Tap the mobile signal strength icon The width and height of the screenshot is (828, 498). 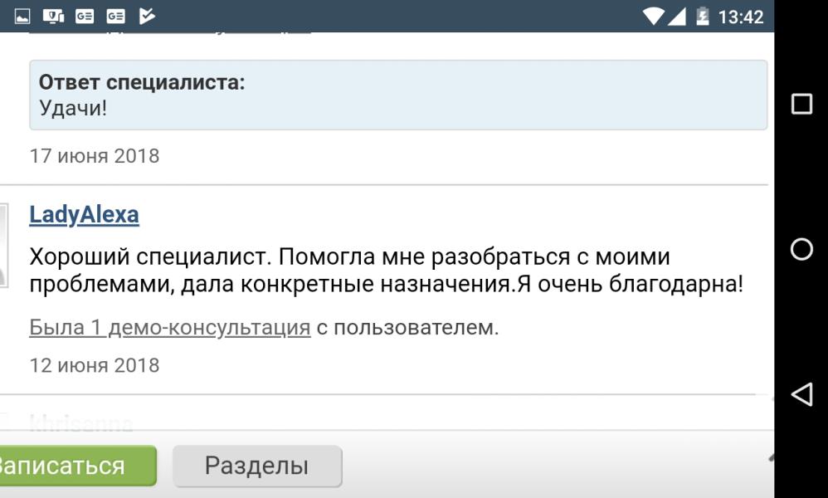676,17
